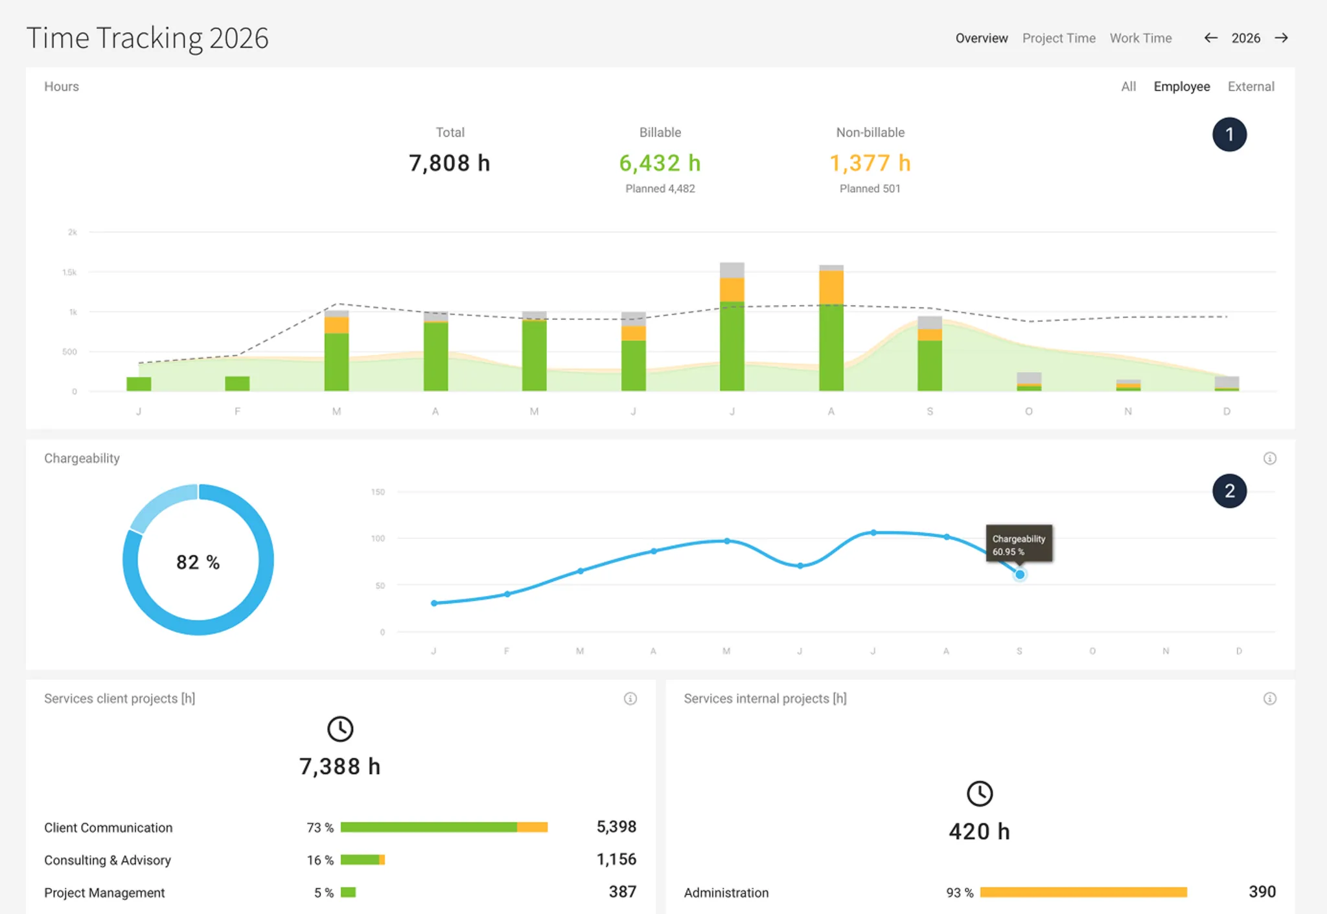The width and height of the screenshot is (1327, 914).
Task: Click the Planned 4,482 text
Action: (660, 189)
